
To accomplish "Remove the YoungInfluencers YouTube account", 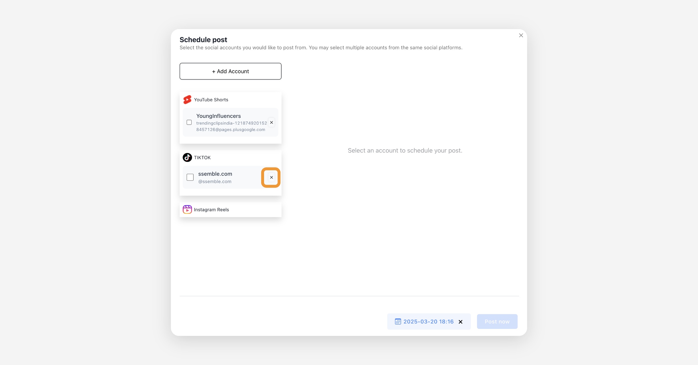I will [271, 123].
